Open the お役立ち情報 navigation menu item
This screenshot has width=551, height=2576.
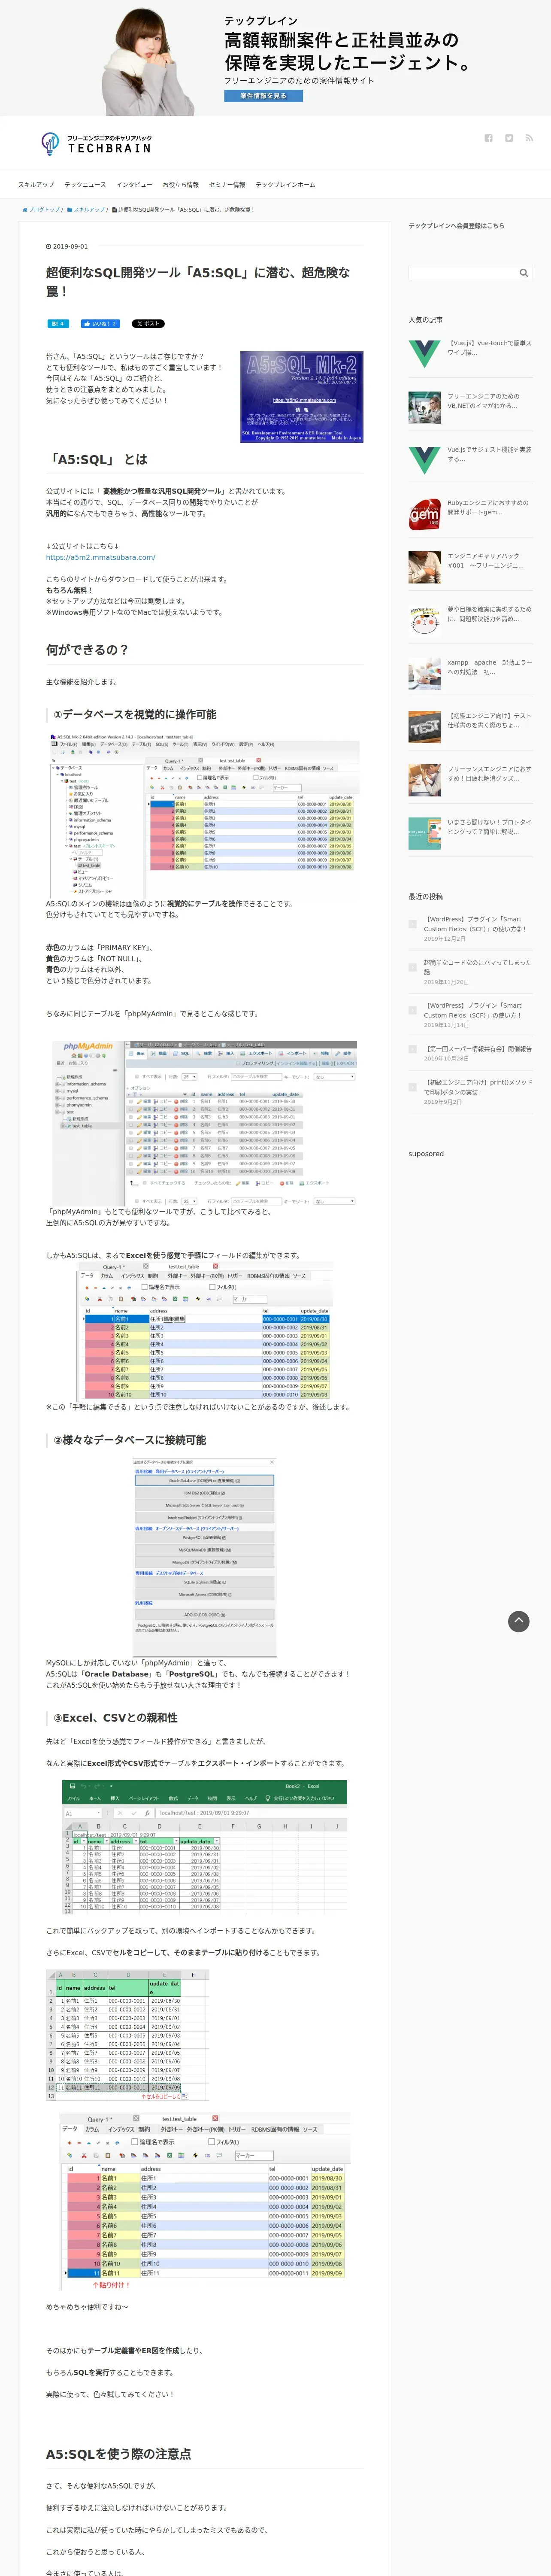pos(181,184)
